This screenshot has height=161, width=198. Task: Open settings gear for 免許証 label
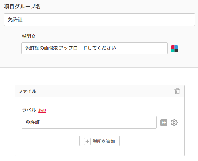tap(174, 123)
